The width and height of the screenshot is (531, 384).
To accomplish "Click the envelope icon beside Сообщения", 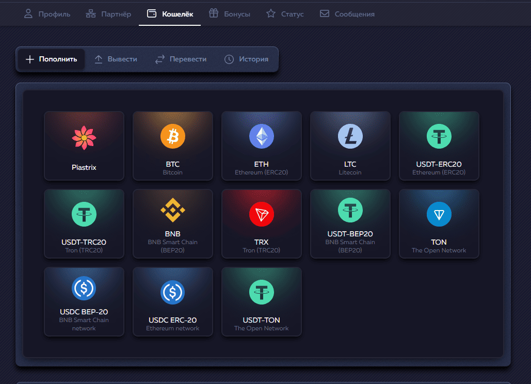I will (x=325, y=14).
